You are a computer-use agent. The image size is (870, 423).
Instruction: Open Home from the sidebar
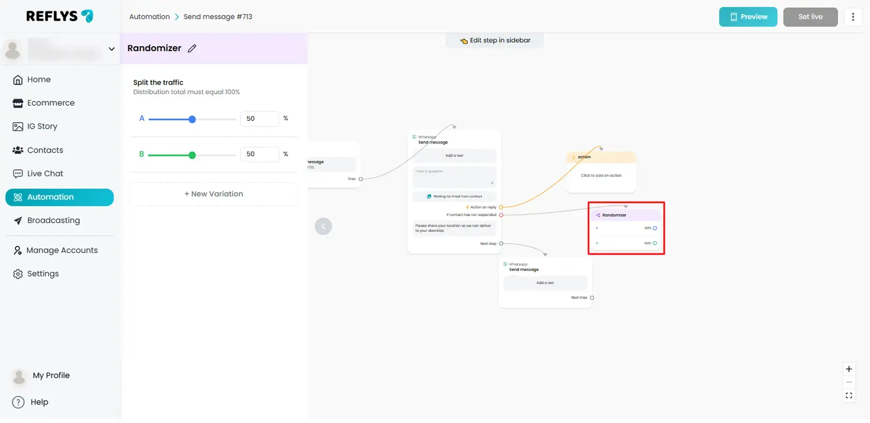pos(39,80)
